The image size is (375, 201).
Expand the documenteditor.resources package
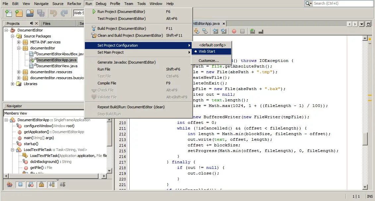[19, 72]
